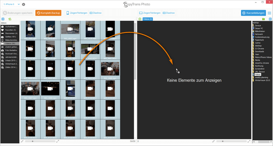The width and height of the screenshot is (273, 146).
Task: Select the mixed by chrome folder
Action: pos(262,63)
